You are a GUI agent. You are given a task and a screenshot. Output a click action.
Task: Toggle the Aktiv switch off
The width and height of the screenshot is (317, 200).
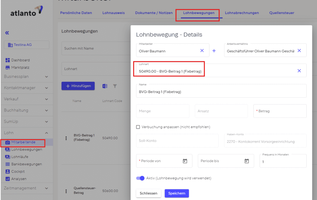click(141, 178)
